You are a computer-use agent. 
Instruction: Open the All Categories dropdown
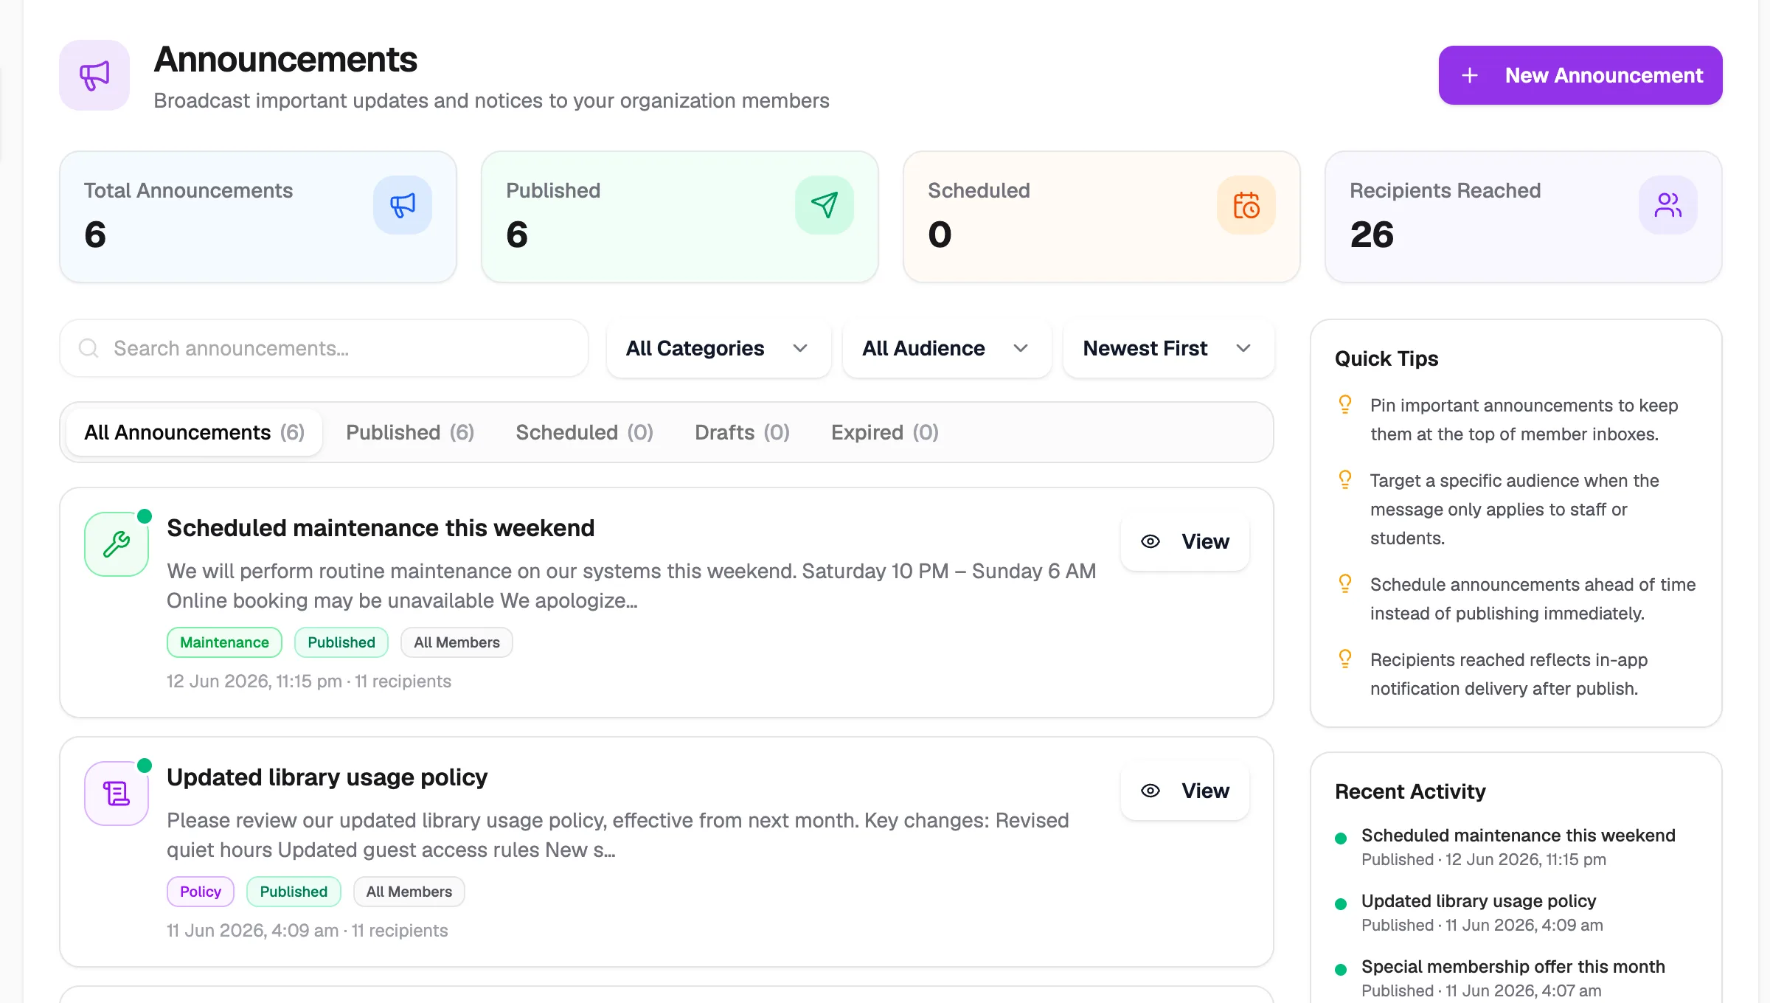(718, 348)
